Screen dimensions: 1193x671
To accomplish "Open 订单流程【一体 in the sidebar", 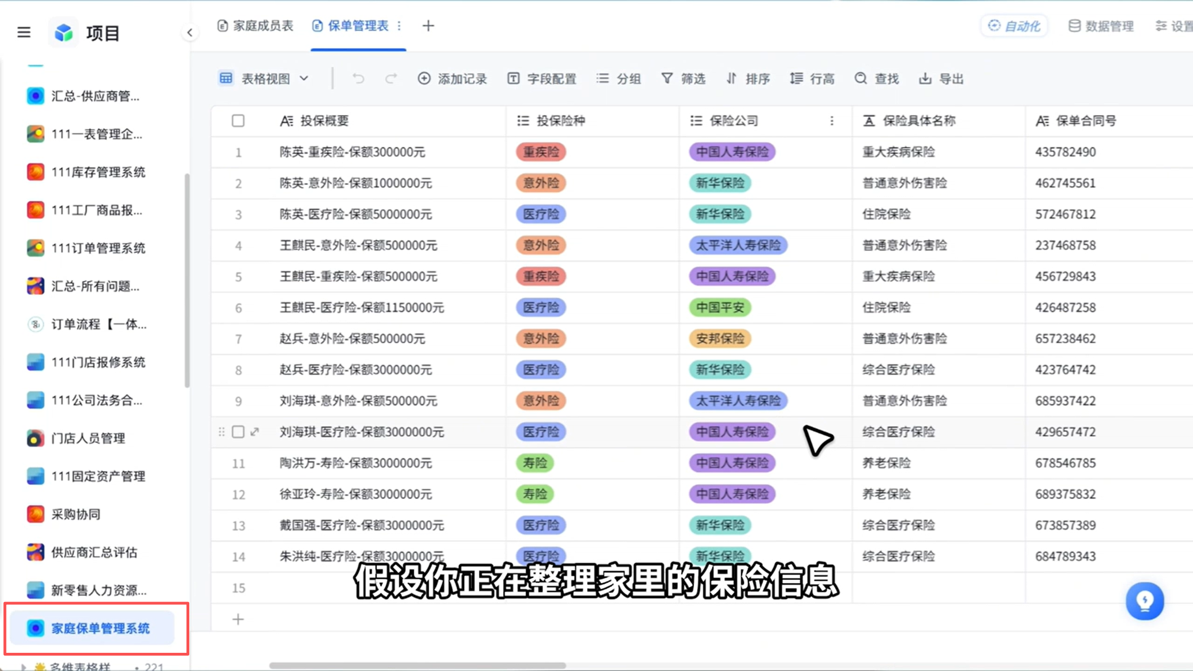I will tap(87, 324).
